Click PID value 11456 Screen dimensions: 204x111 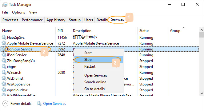pyautogui.click(x=62, y=38)
